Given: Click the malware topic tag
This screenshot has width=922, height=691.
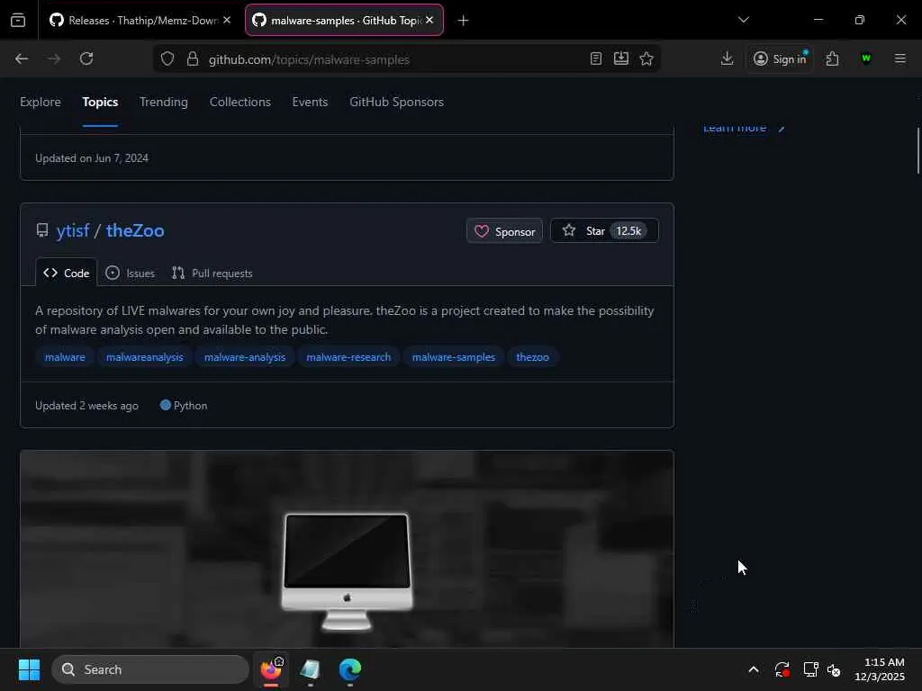Looking at the screenshot, I should (65, 356).
